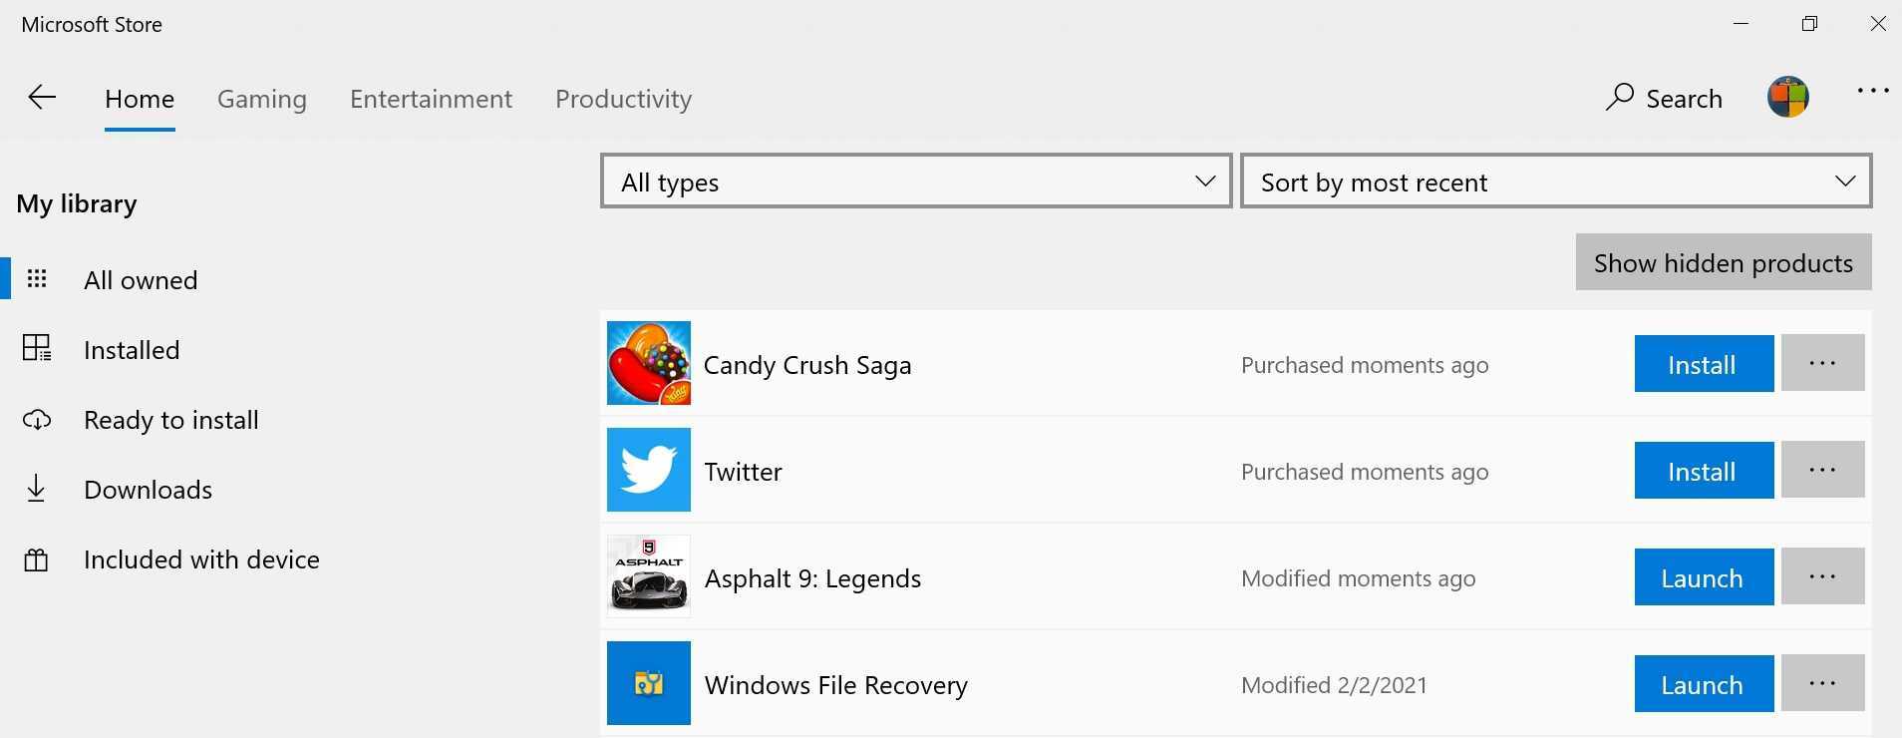
Task: Expand the Sort by most recent dropdown
Action: point(1555,182)
